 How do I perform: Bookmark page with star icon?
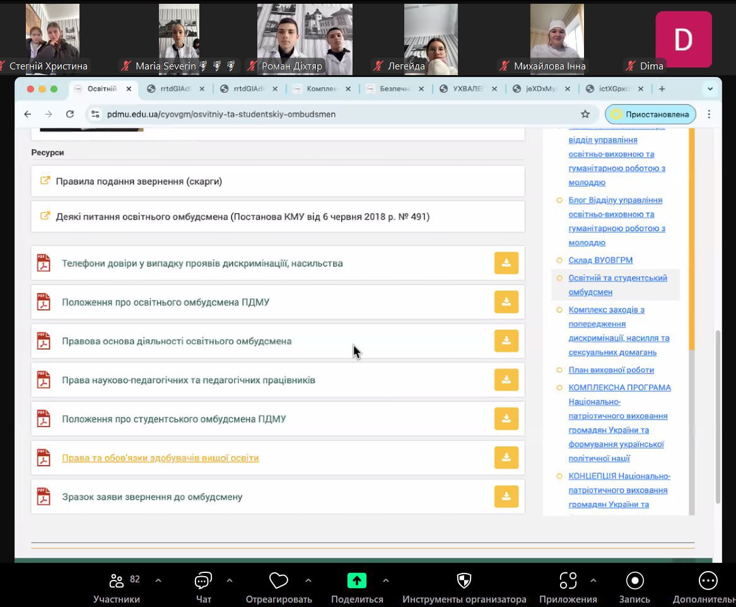(585, 114)
